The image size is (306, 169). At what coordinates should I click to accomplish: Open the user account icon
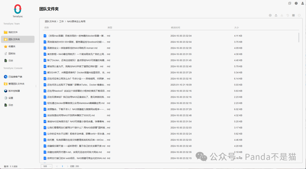(303, 3)
